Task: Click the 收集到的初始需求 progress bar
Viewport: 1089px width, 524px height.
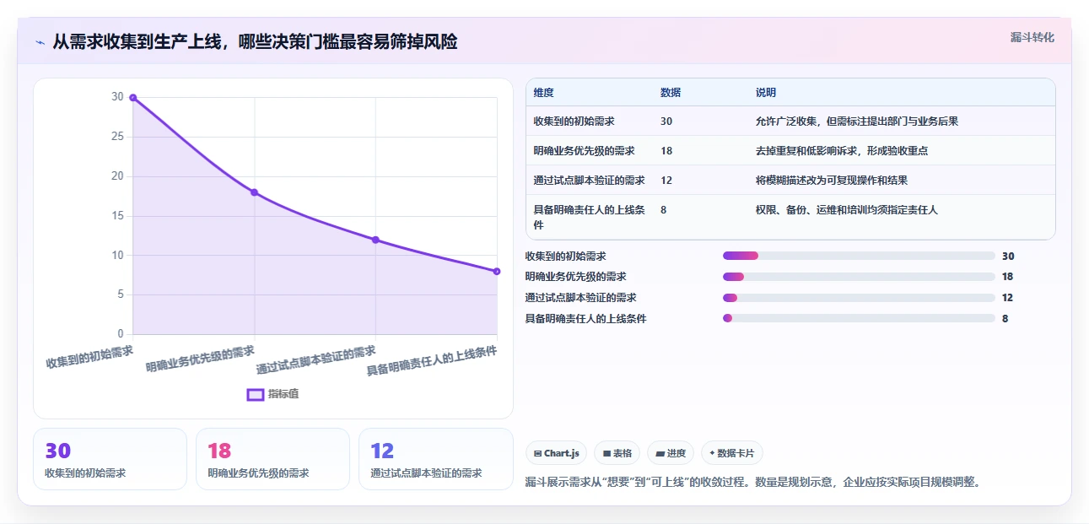Action: click(859, 256)
